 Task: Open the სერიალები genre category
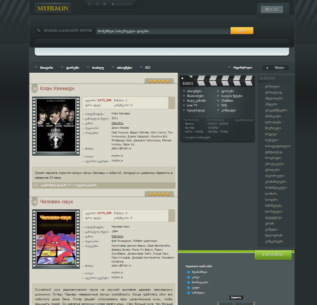[x=273, y=122]
